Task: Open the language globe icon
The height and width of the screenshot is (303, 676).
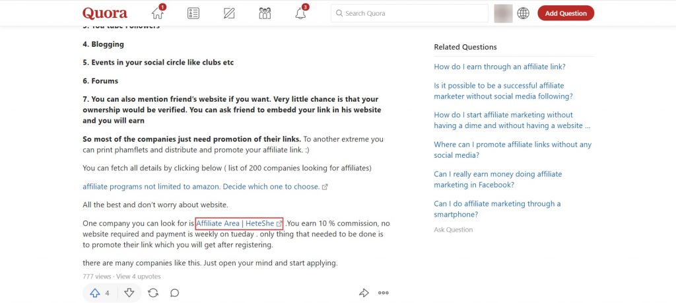Action: click(523, 13)
